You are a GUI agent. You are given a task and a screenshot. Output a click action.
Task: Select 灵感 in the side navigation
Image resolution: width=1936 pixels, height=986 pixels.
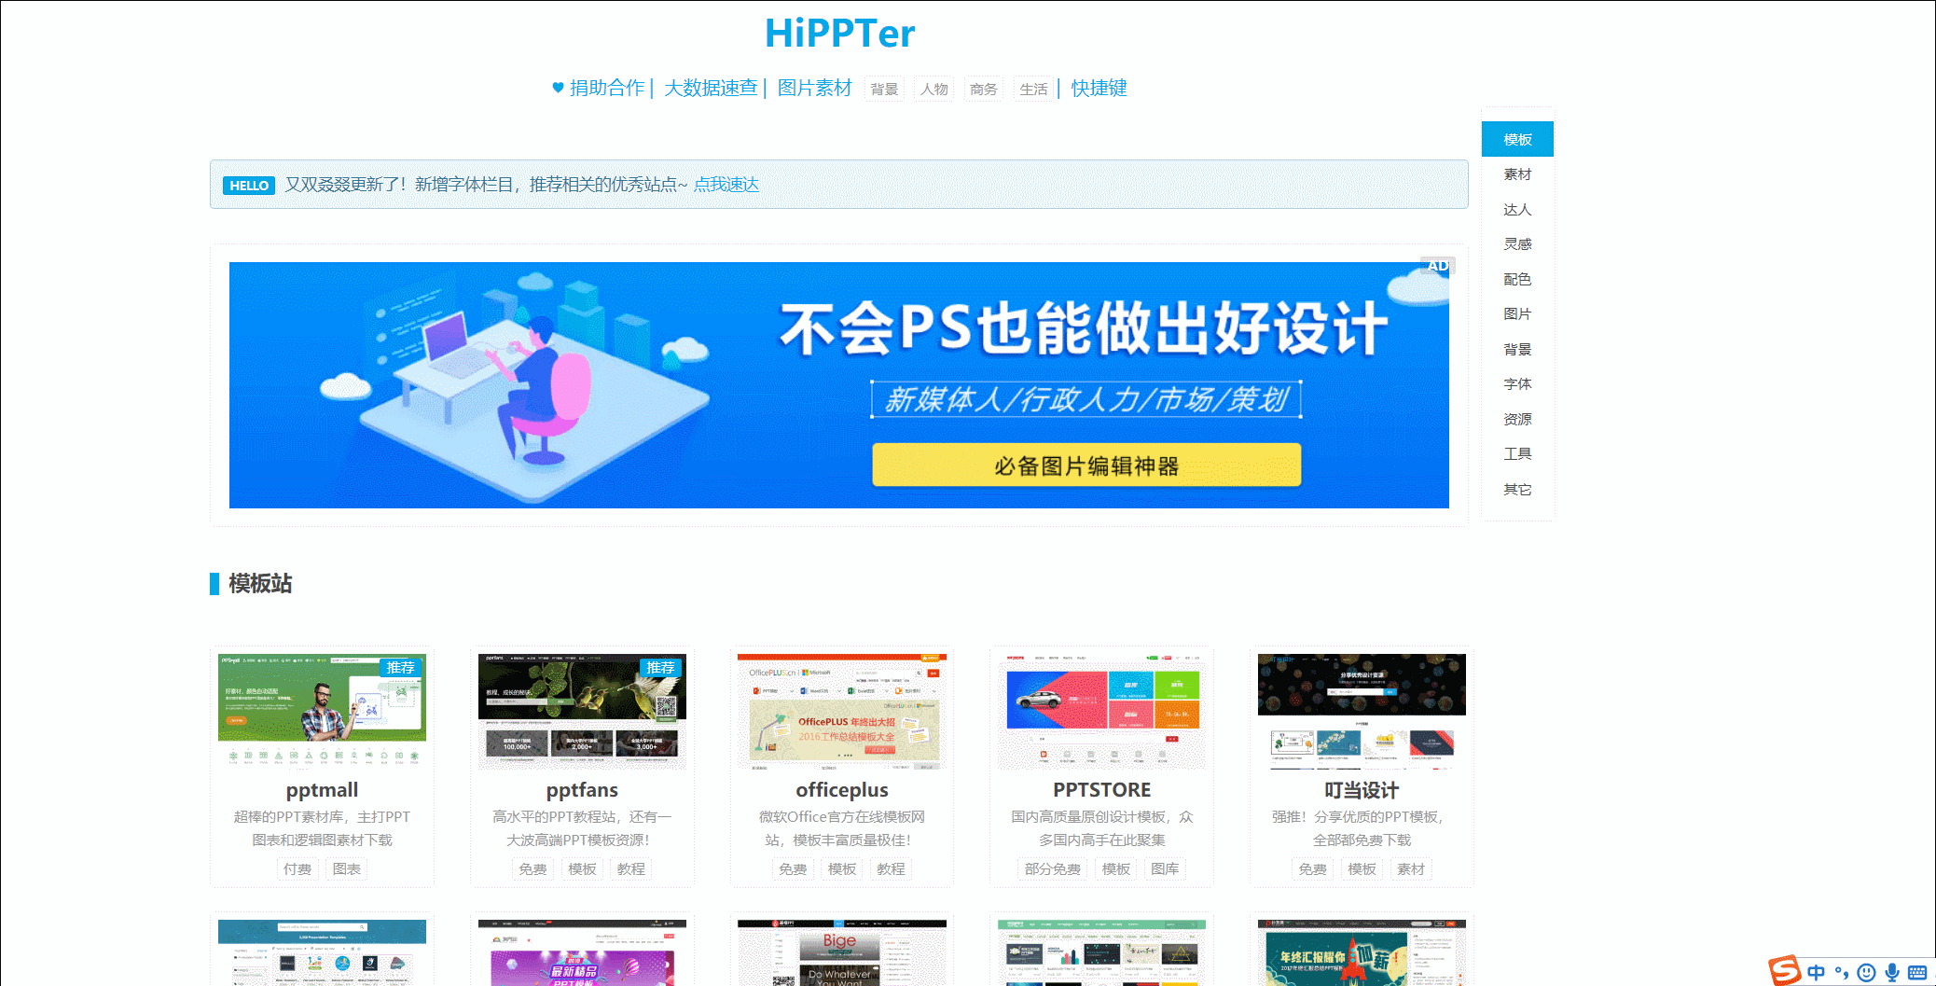coord(1517,244)
